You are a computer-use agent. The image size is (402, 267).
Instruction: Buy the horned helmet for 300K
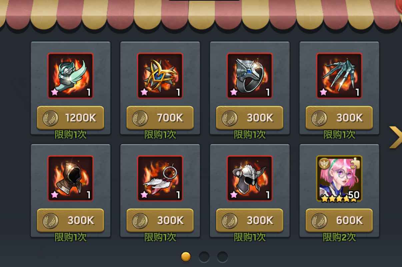pos(250,221)
